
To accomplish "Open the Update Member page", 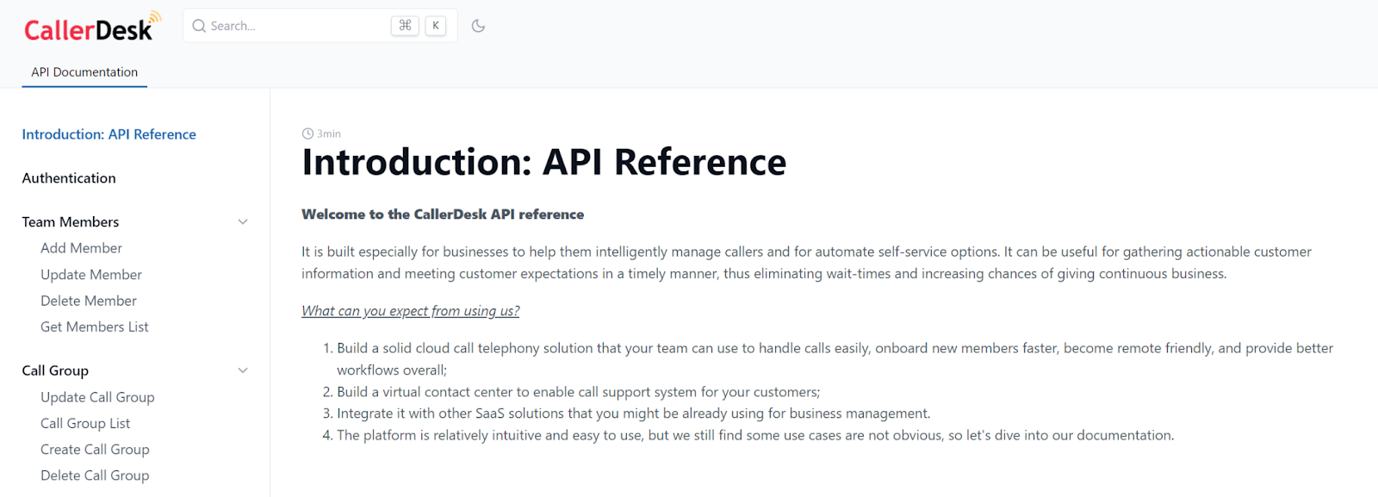I will (91, 275).
